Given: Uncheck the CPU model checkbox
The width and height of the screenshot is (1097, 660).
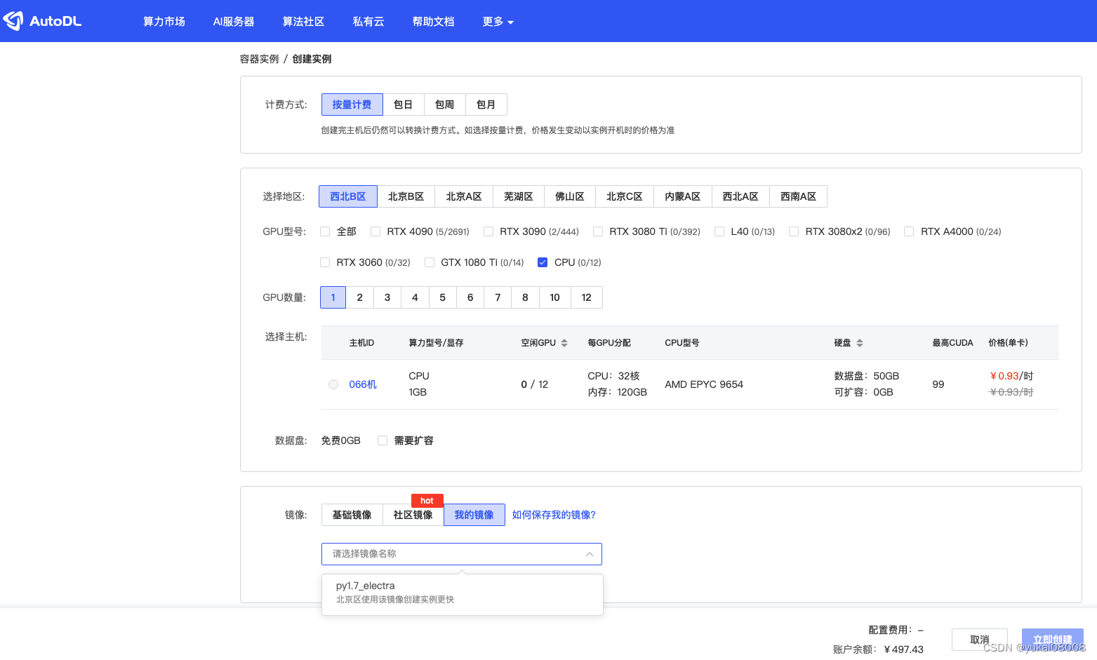Looking at the screenshot, I should point(543,262).
